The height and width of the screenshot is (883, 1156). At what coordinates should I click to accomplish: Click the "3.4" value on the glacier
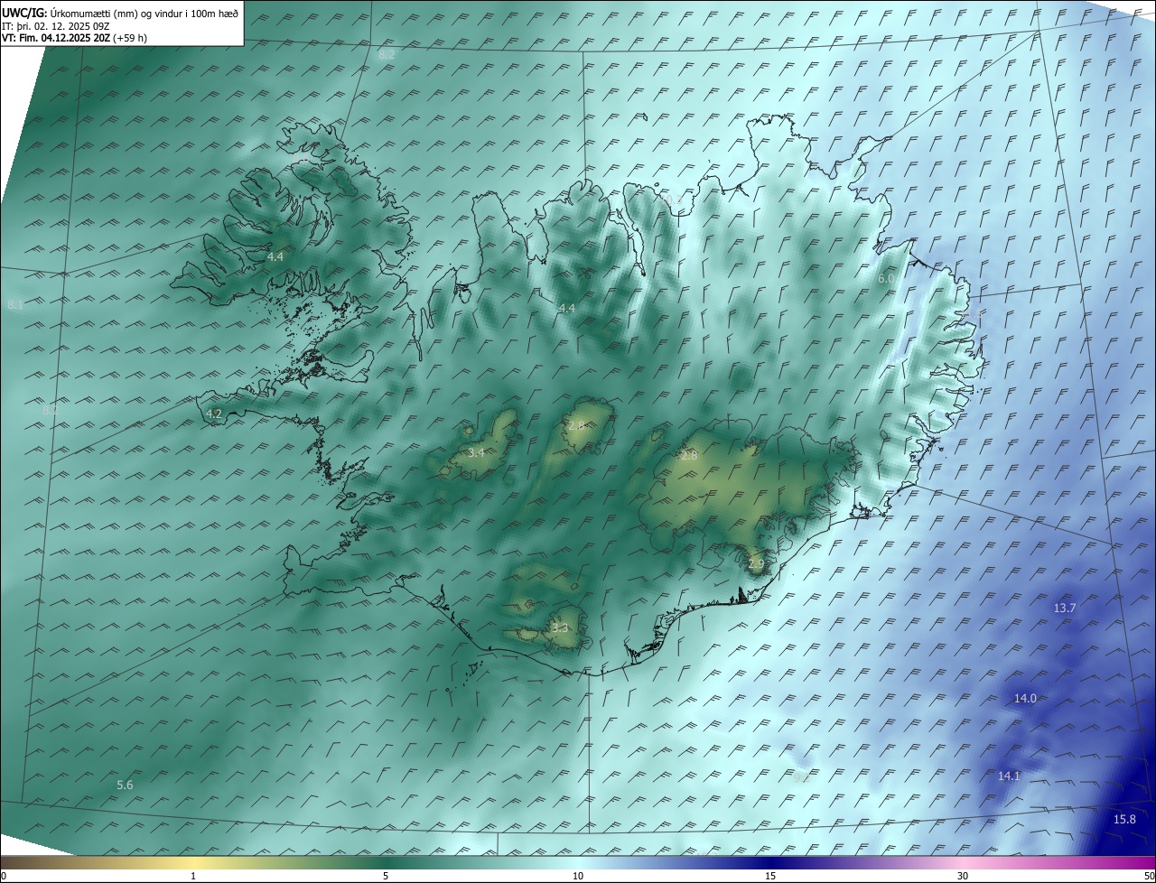(477, 452)
